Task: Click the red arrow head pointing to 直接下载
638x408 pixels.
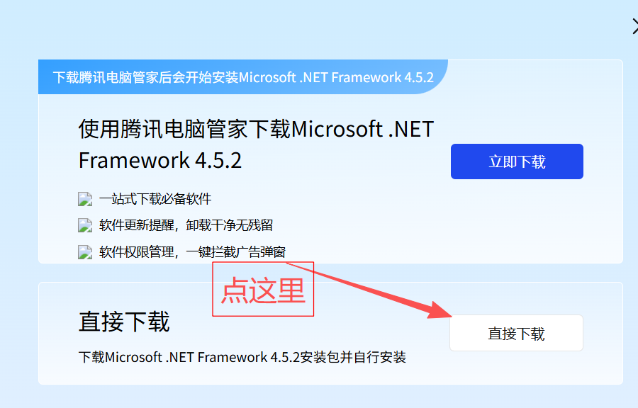Action: (x=440, y=311)
